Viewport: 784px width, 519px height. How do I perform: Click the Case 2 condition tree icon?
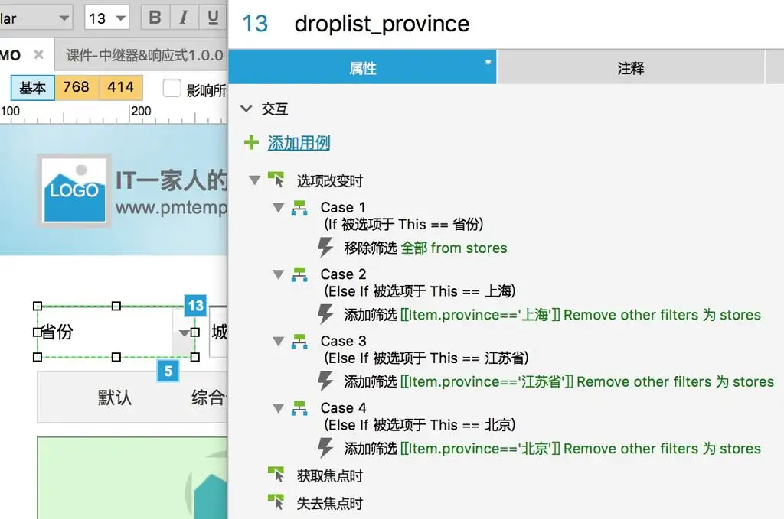coord(299,274)
